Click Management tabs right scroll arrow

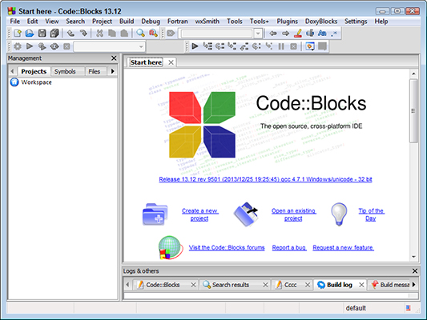[x=112, y=71]
